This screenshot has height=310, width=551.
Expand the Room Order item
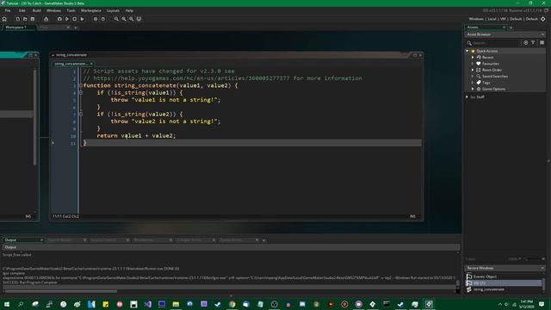[473, 70]
